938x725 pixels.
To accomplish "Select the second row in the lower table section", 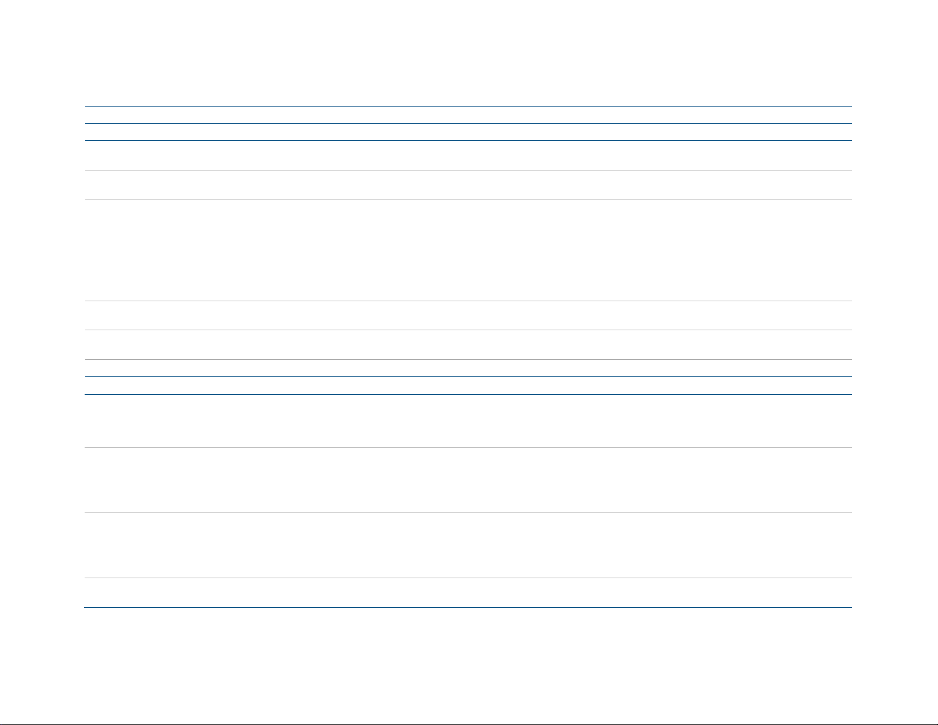I will (x=468, y=480).
